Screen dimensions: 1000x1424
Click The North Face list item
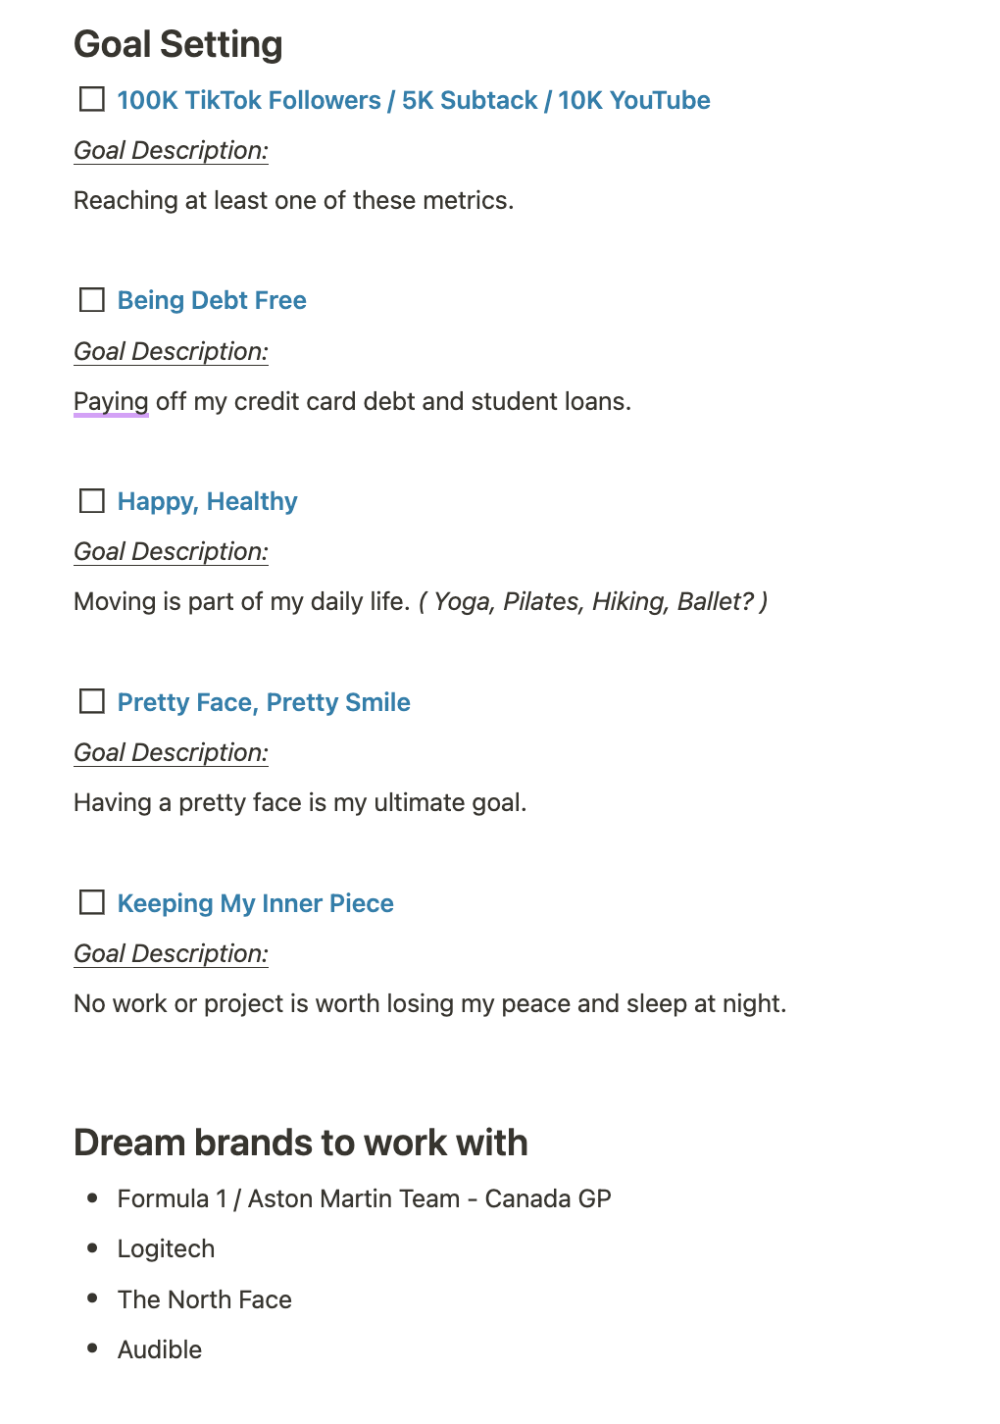point(204,1299)
